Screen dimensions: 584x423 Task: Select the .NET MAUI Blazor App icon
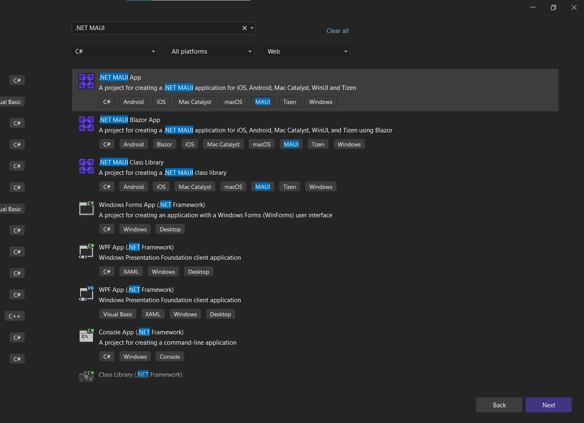tap(86, 124)
